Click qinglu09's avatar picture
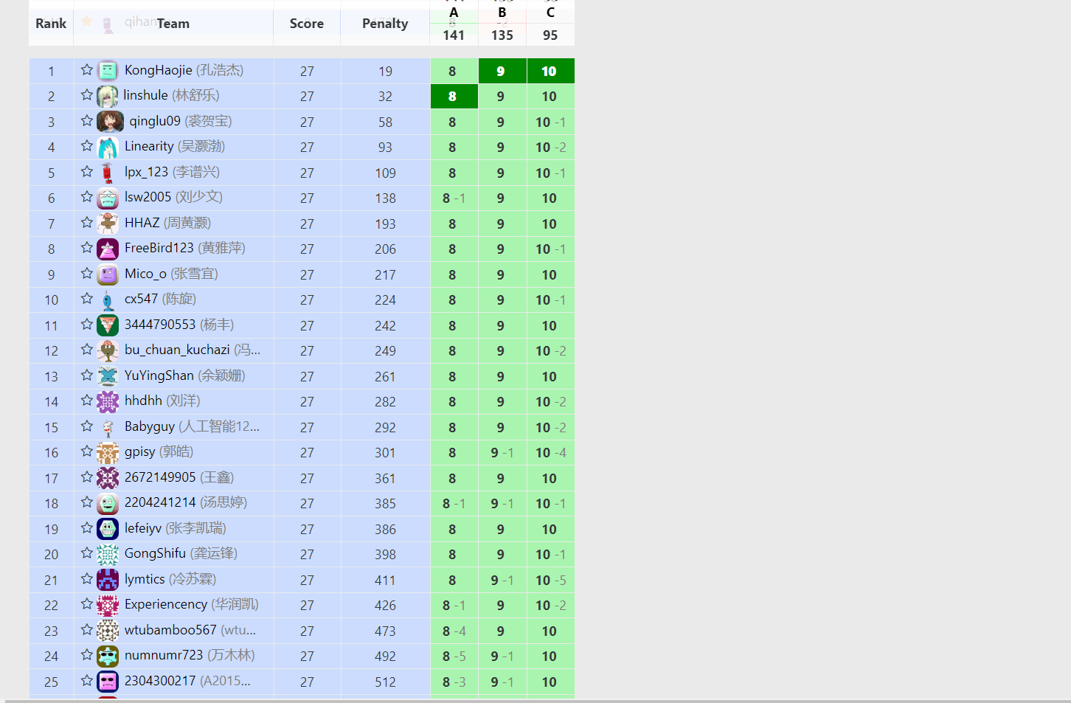The image size is (1071, 703). pyautogui.click(x=110, y=122)
